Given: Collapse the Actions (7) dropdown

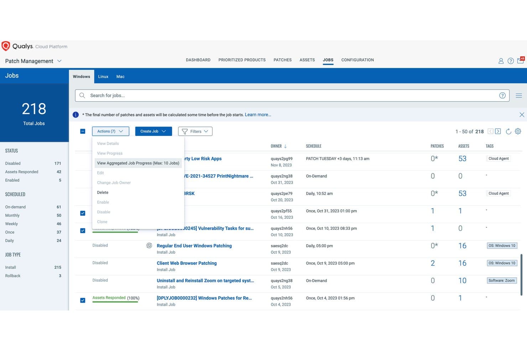Looking at the screenshot, I should pos(110,131).
